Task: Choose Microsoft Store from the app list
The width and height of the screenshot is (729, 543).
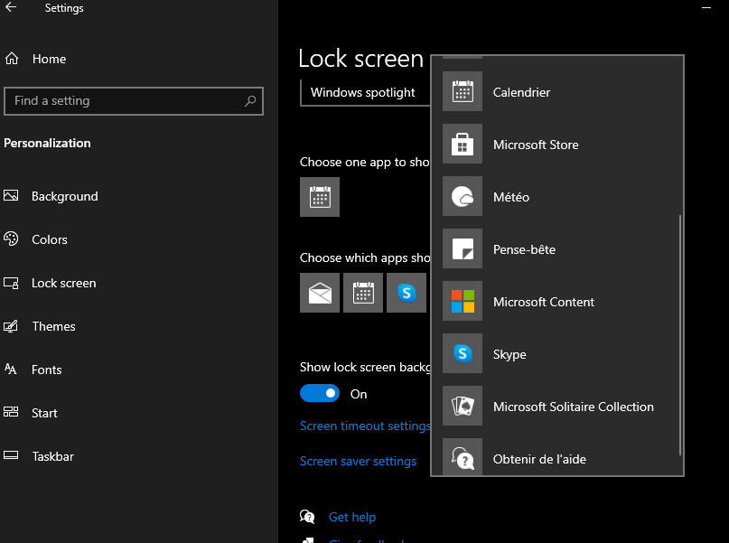Action: pyautogui.click(x=463, y=145)
